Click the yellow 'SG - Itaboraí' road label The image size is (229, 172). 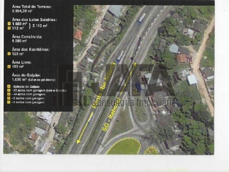[x=111, y=114]
